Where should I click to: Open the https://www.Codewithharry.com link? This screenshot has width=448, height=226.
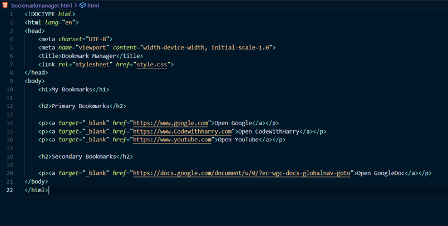point(183,131)
